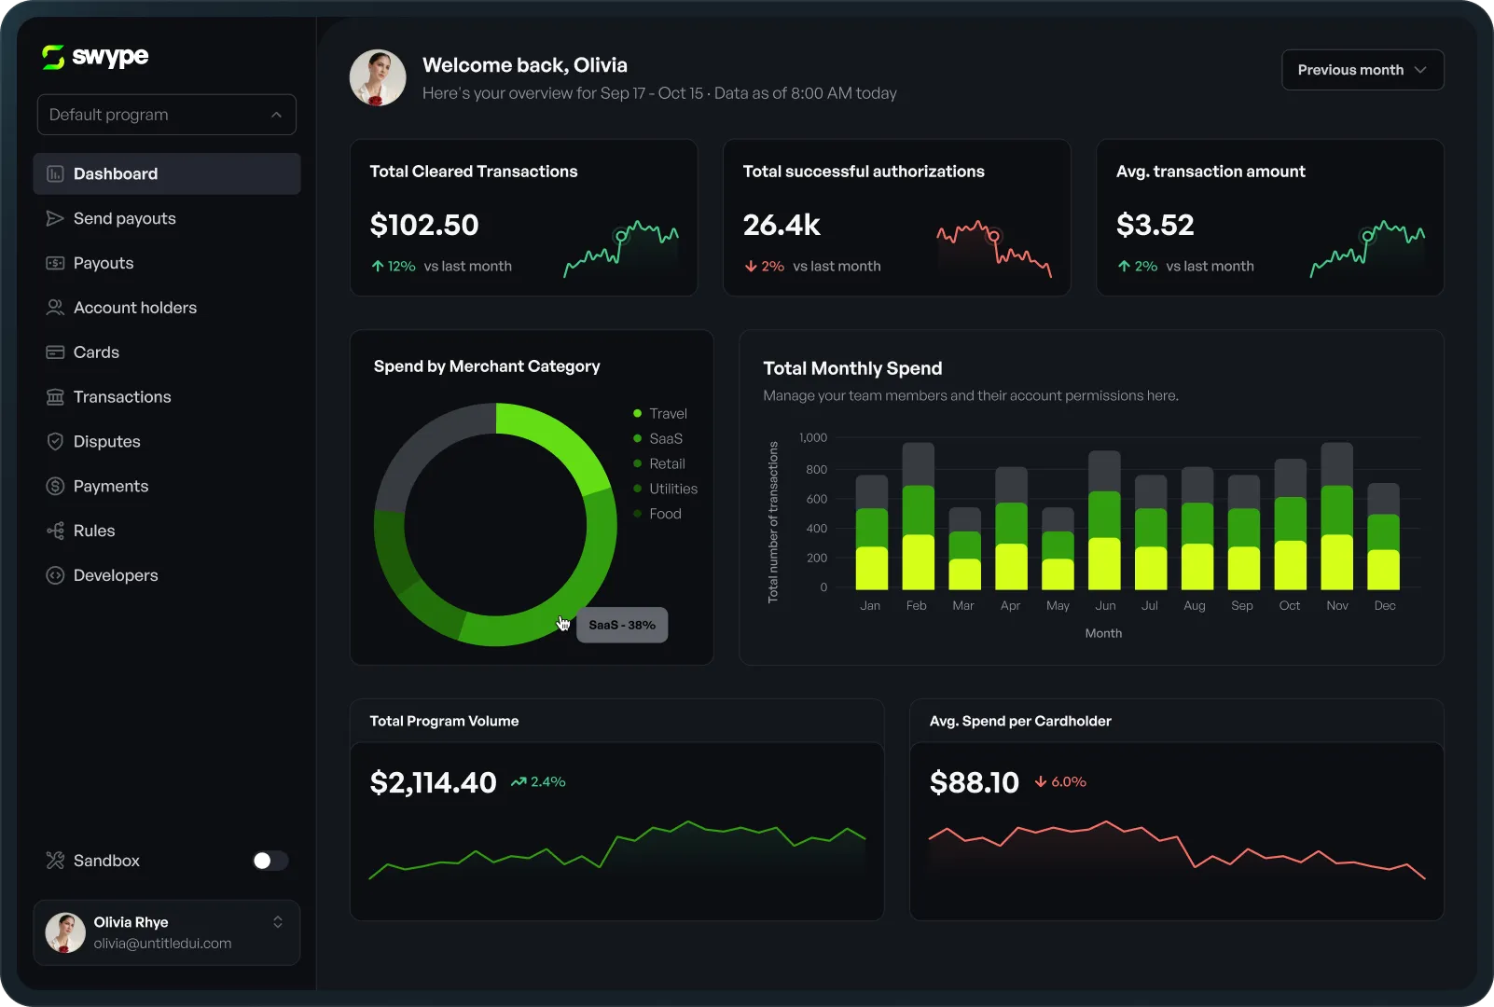Click the trend-up icon beside 2.4%
The height and width of the screenshot is (1007, 1494).
519,782
